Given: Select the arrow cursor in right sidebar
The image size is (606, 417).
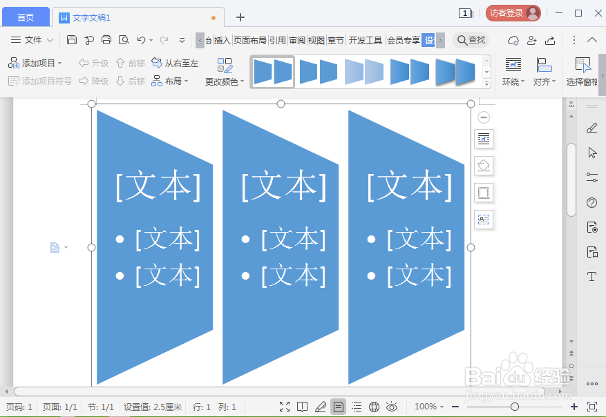Looking at the screenshot, I should coord(592,153).
